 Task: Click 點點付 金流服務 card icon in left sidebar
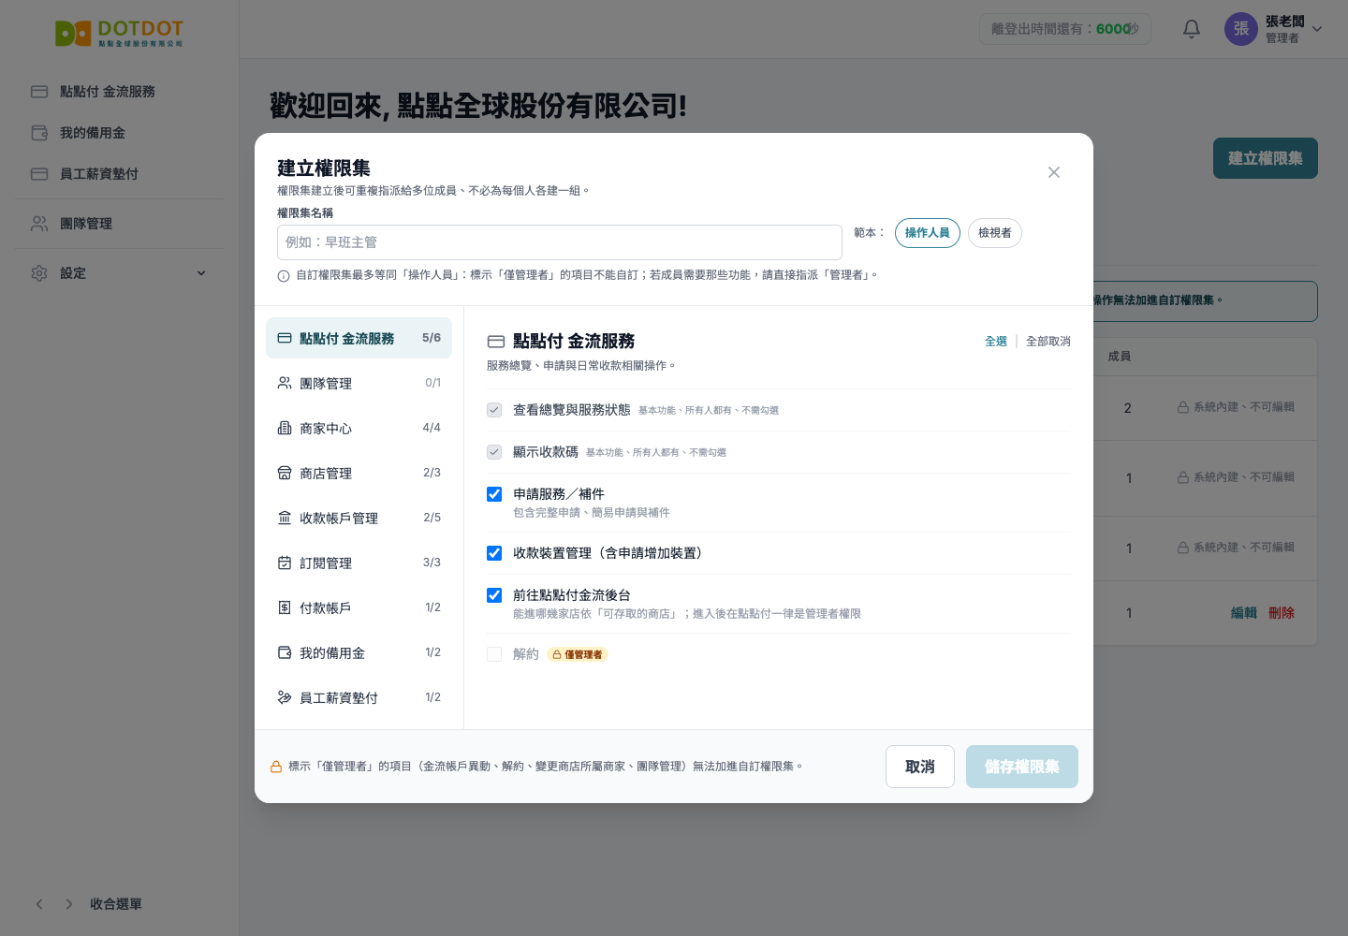tap(39, 92)
